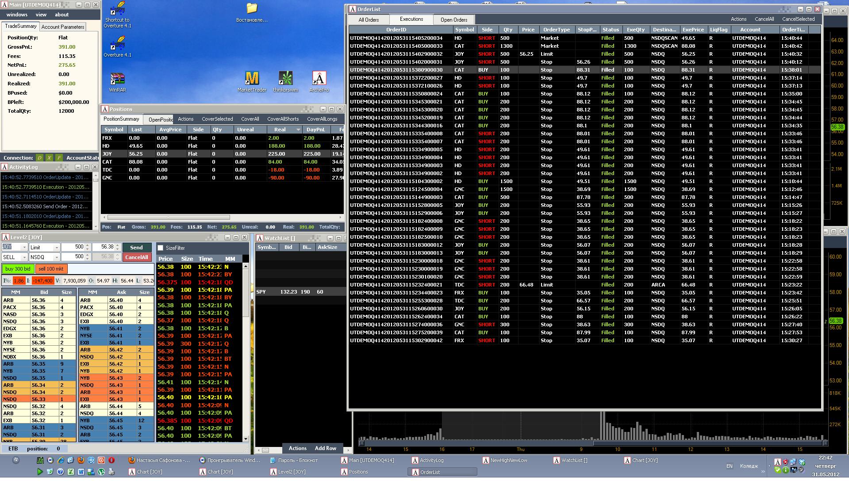
Task: Open the WinRAR desktop icon
Action: (x=117, y=82)
